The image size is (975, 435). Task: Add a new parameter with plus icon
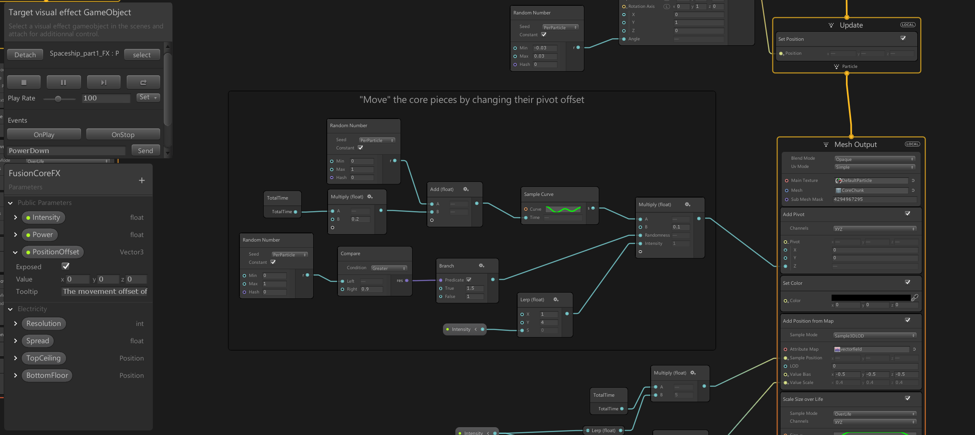point(142,180)
